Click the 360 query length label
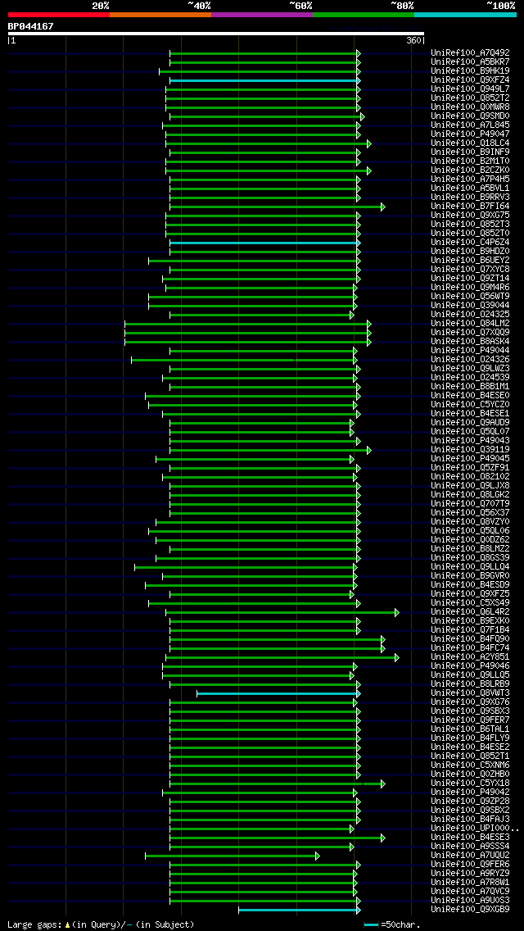Viewport: 524px width, 931px height. point(415,40)
